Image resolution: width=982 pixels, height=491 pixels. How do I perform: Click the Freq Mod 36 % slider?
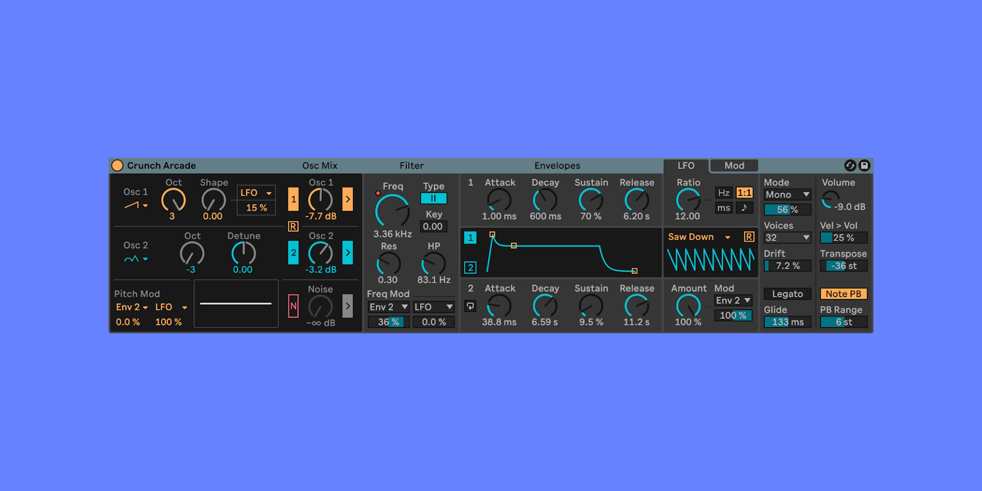pos(389,322)
